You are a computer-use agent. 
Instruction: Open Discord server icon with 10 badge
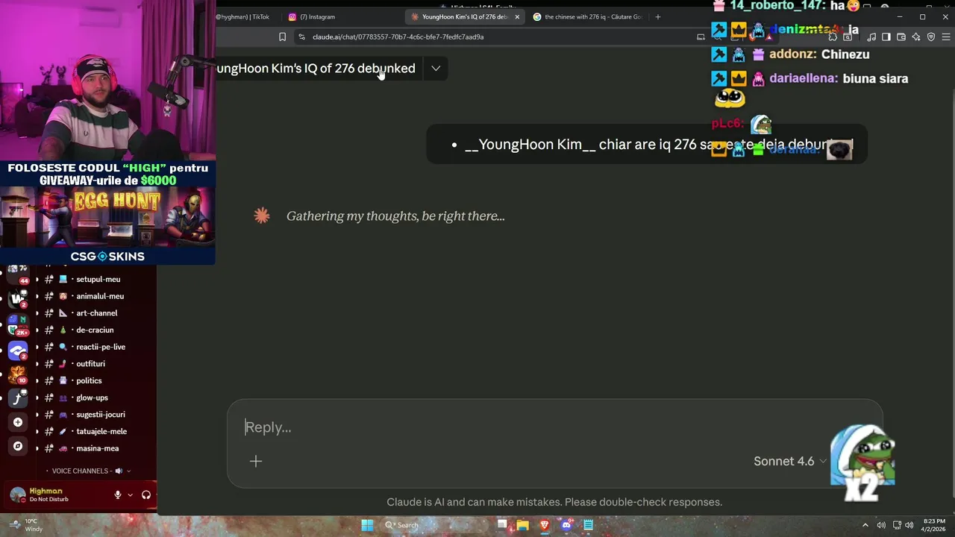tap(18, 374)
